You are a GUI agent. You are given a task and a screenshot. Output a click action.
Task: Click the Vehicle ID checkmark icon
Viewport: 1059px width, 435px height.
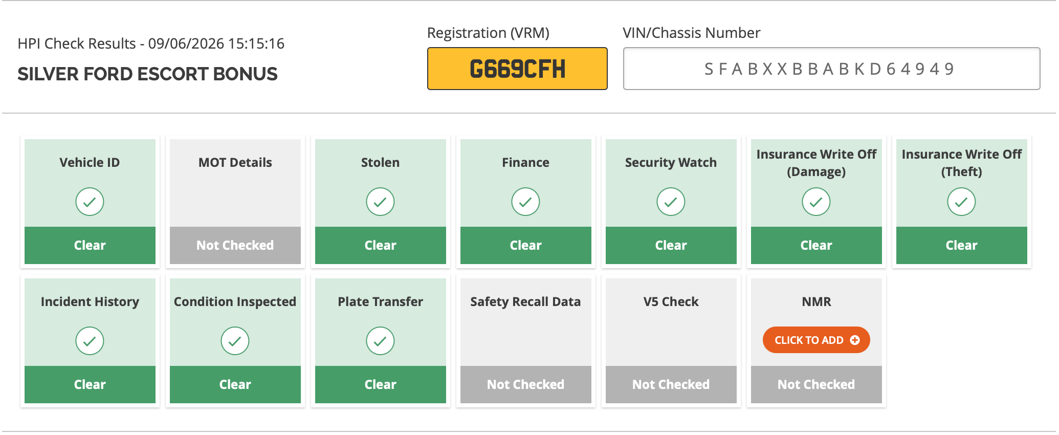coord(90,202)
